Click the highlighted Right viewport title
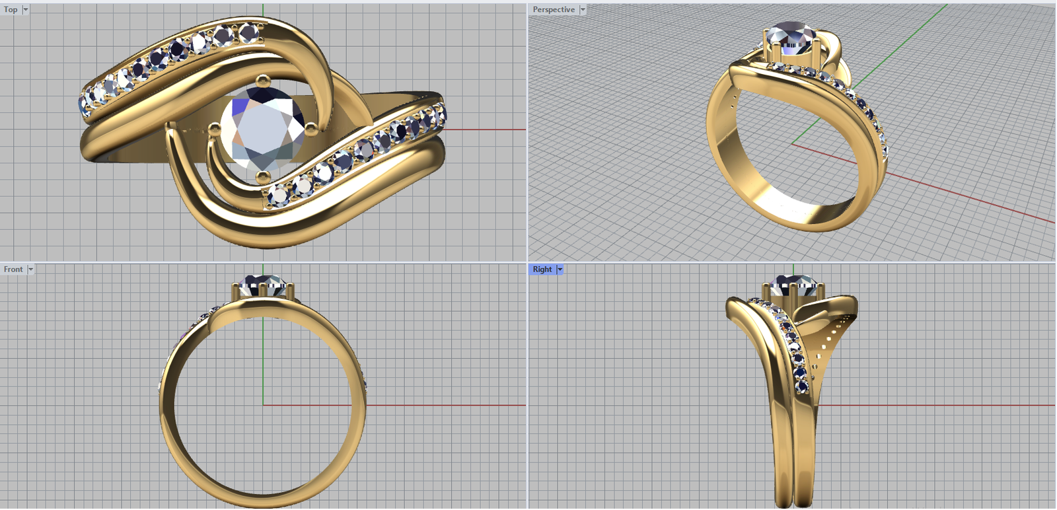 click(x=542, y=269)
